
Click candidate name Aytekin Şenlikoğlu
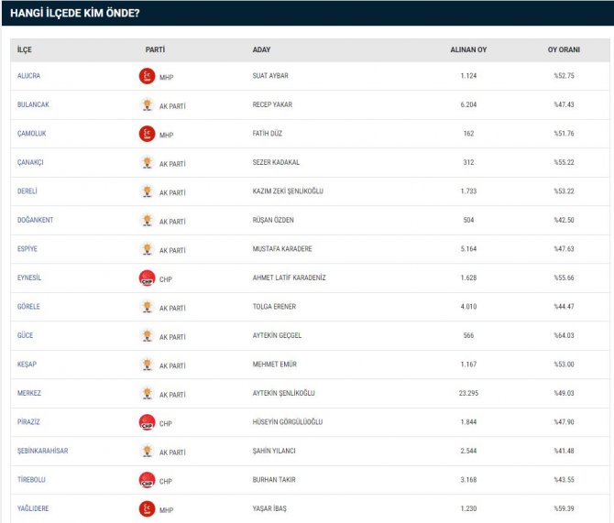[x=283, y=393]
